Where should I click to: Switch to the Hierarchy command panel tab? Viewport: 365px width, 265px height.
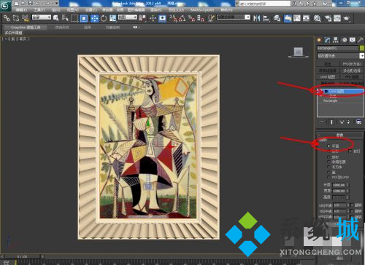336,40
